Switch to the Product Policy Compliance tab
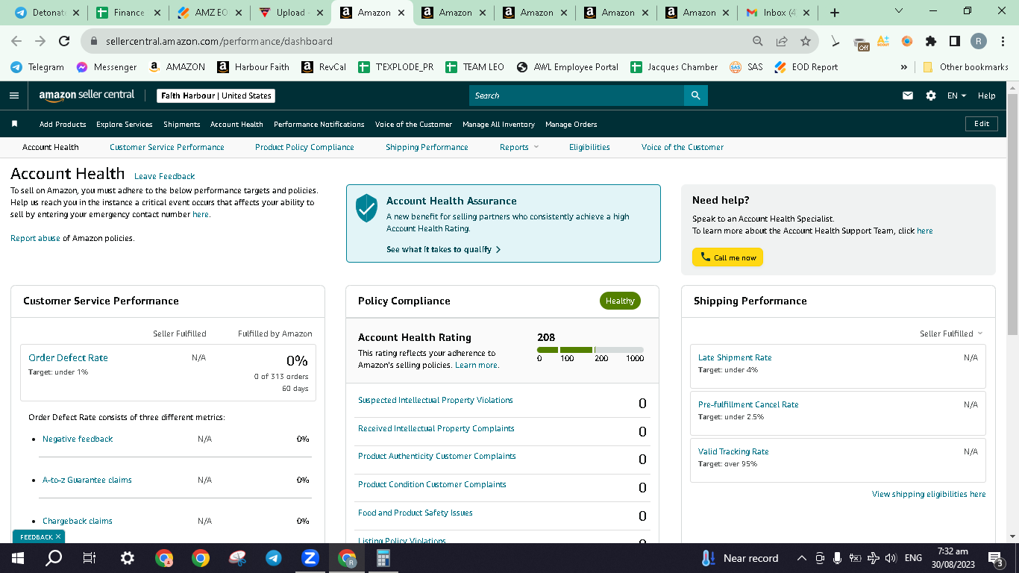Viewport: 1019px width, 573px height. click(x=304, y=147)
